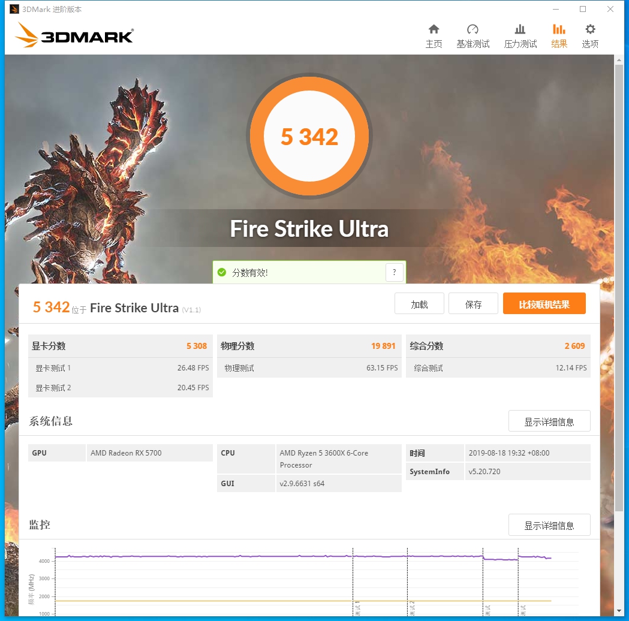This screenshot has height=621, width=629.
Task: Click the 分数有效! status message
Action: [249, 273]
